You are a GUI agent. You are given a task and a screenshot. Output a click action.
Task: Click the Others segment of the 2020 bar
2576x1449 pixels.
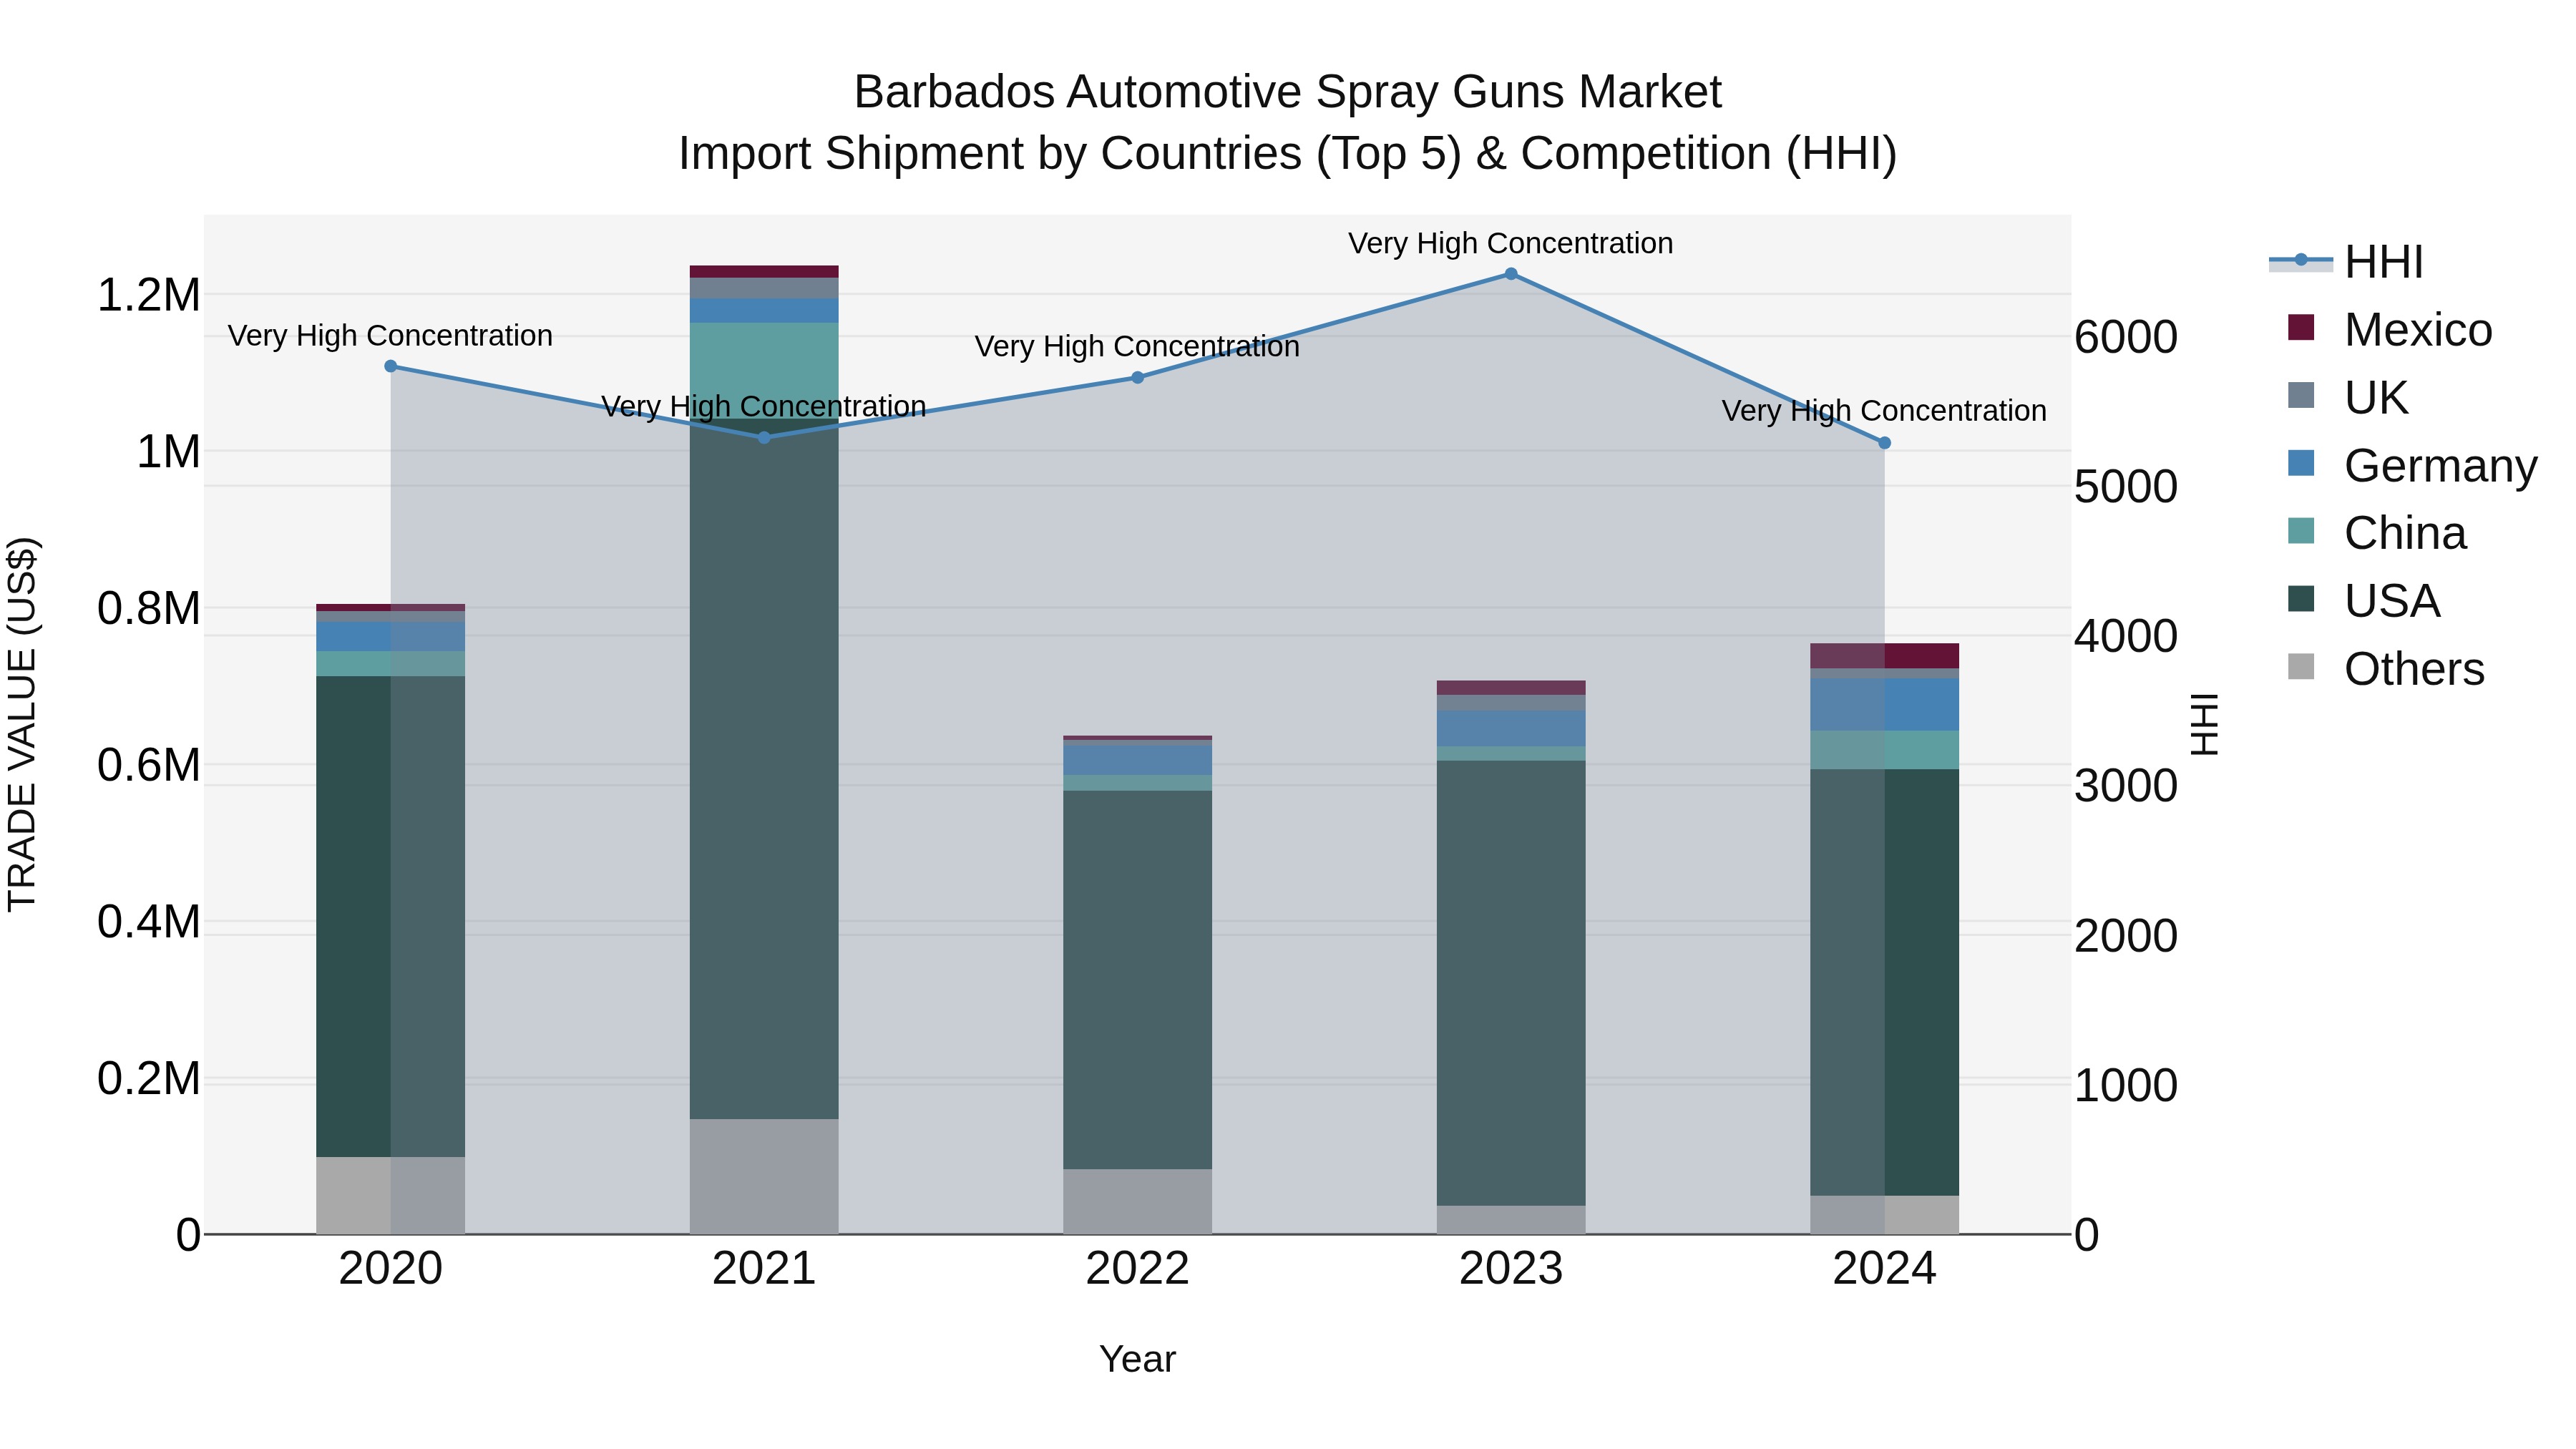click(x=391, y=1196)
